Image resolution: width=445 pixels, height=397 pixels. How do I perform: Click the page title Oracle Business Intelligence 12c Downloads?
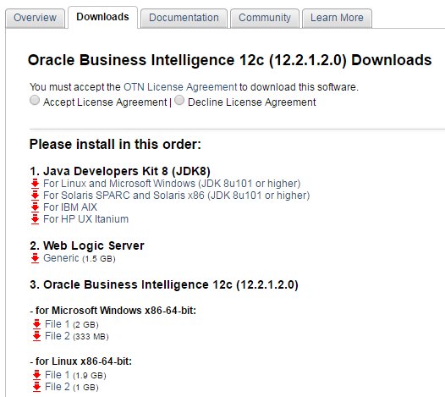pos(229,60)
